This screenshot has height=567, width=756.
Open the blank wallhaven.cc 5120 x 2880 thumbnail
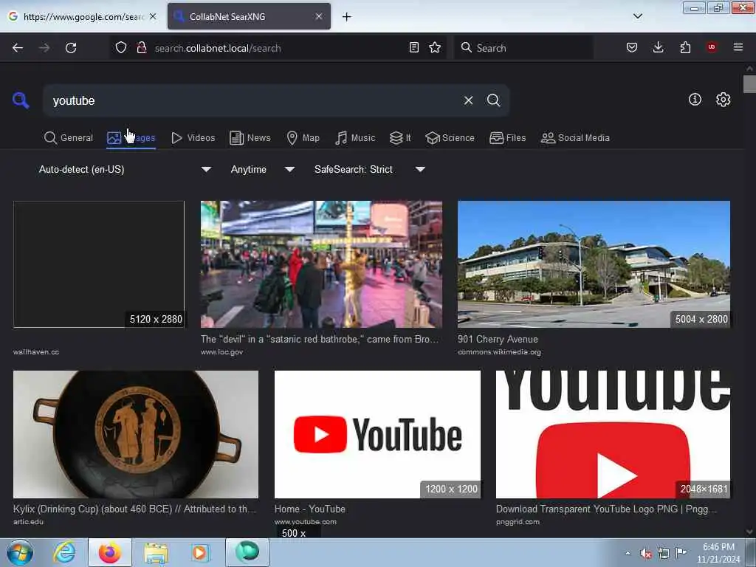pyautogui.click(x=99, y=264)
